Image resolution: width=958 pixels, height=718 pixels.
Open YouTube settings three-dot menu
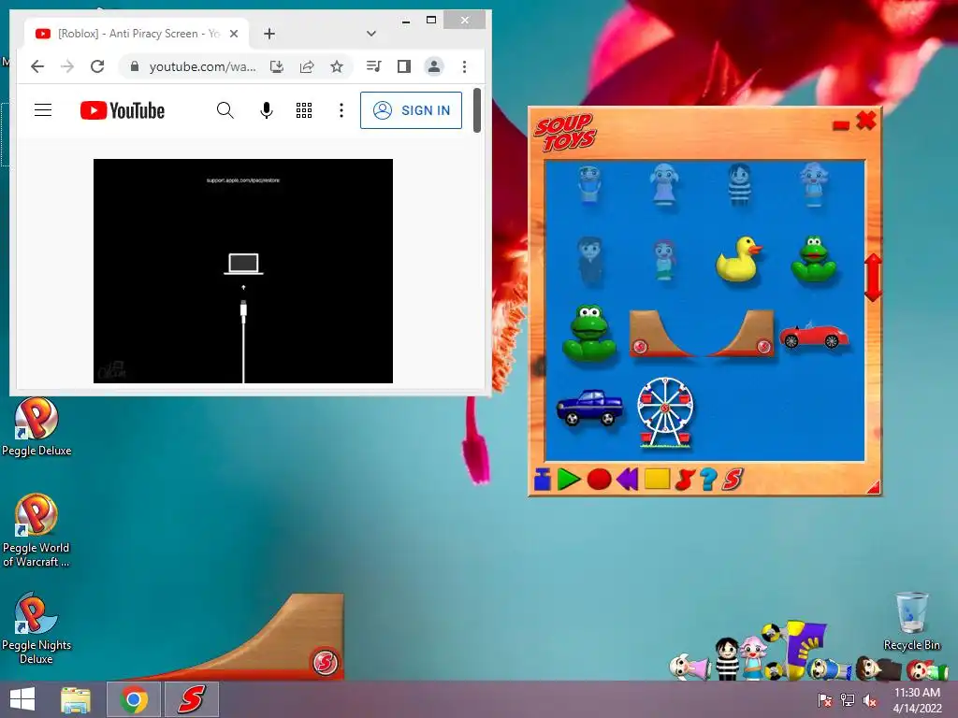pyautogui.click(x=341, y=110)
